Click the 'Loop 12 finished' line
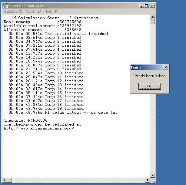This screenshot has width=186, height=185. point(46,81)
